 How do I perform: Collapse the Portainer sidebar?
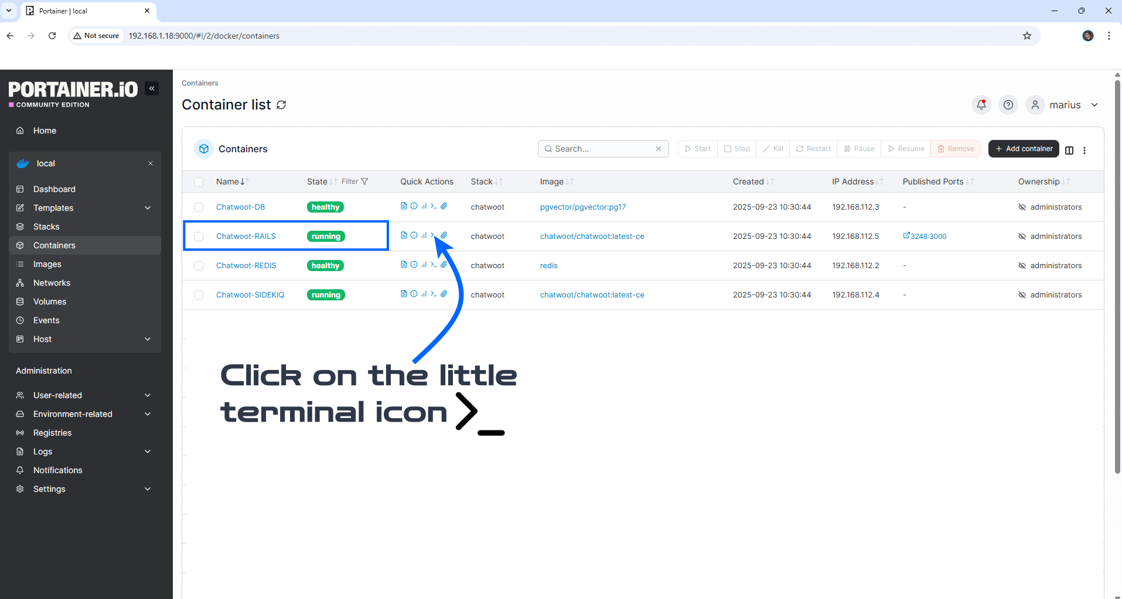tap(152, 88)
